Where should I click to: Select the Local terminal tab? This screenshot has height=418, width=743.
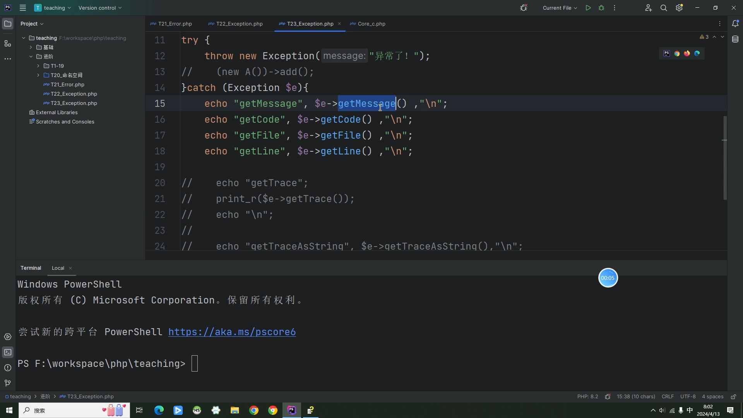pyautogui.click(x=58, y=268)
